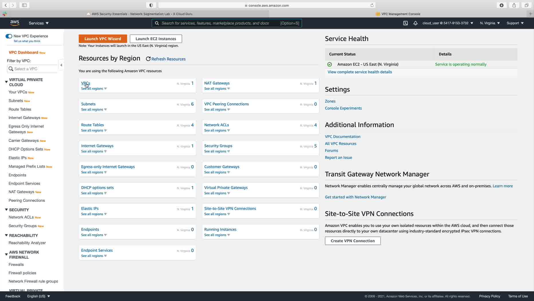
Task: Click the pinned Slack tab icon
Action: pyautogui.click(x=5, y=14)
